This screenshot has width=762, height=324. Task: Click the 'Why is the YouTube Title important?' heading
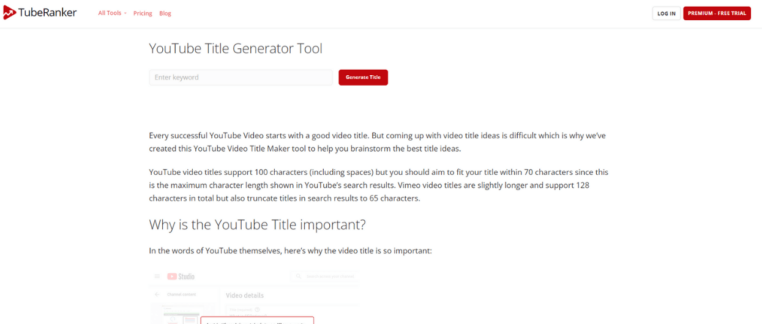257,224
